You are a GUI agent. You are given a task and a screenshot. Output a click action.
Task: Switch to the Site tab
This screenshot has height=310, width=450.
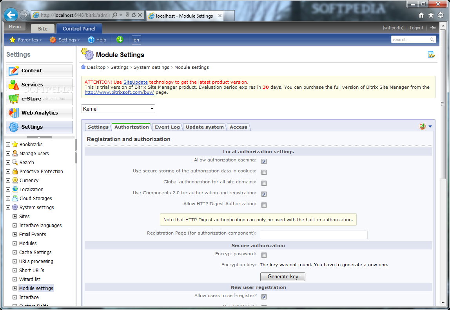point(43,29)
